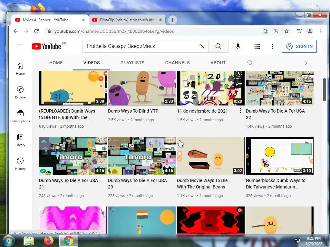Click the For USA 22 video thumbnail
The width and height of the screenshot is (330, 247).
click(x=280, y=88)
